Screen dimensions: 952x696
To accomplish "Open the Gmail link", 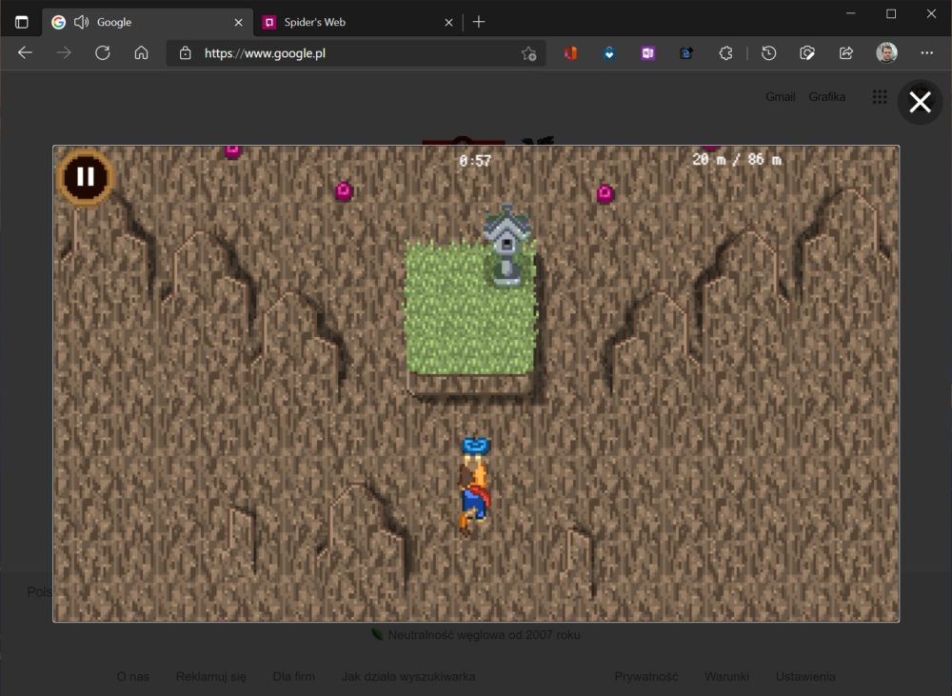I will tap(781, 96).
